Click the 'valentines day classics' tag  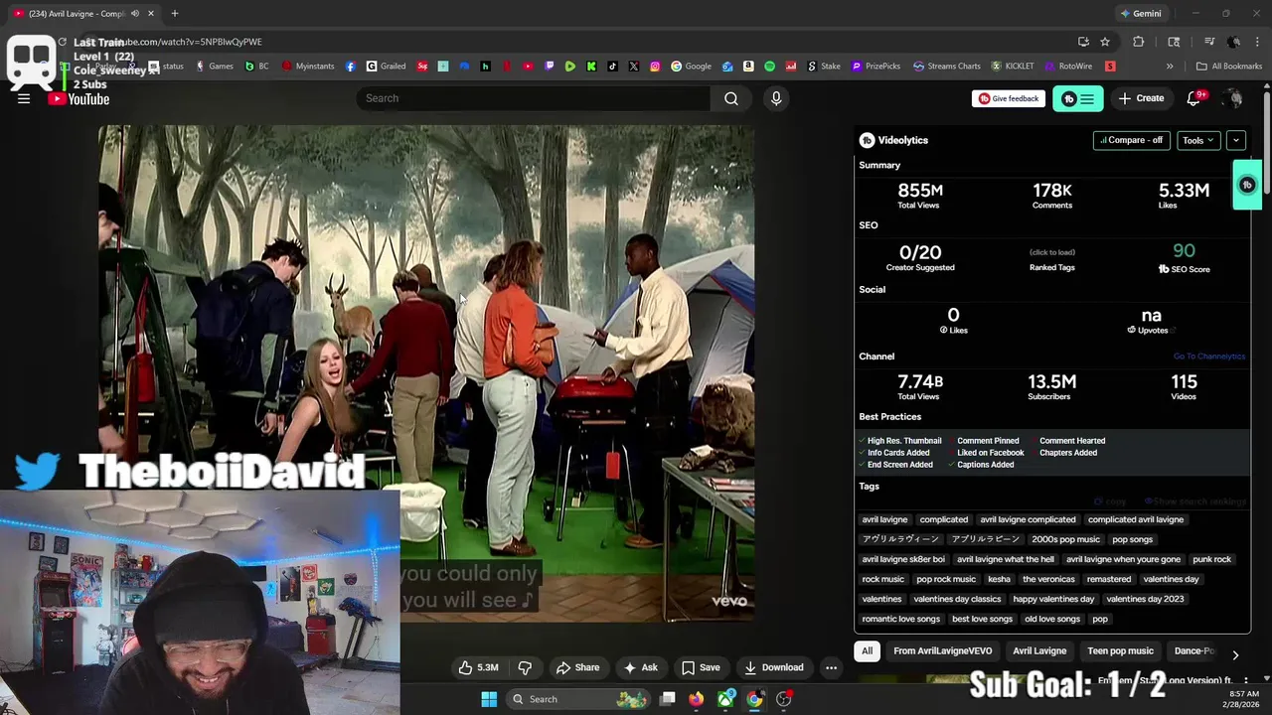point(957,599)
